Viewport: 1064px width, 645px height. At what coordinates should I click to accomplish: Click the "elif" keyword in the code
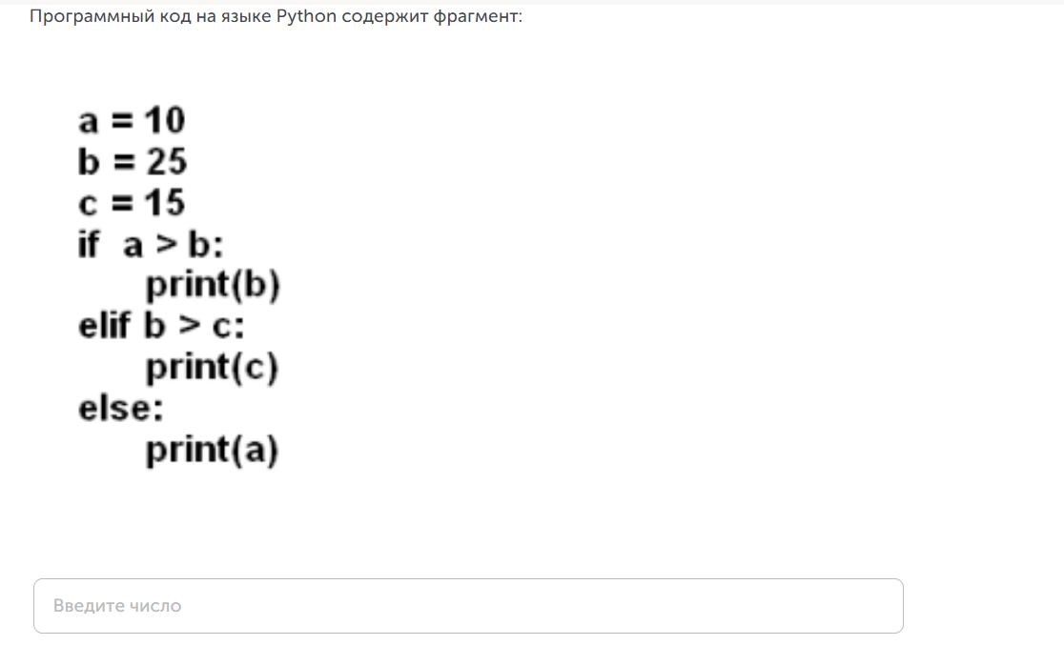103,327
